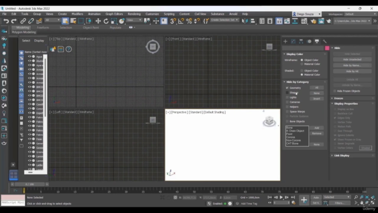
Task: Click the Unlink Selection tool
Action: click(x=31, y=21)
